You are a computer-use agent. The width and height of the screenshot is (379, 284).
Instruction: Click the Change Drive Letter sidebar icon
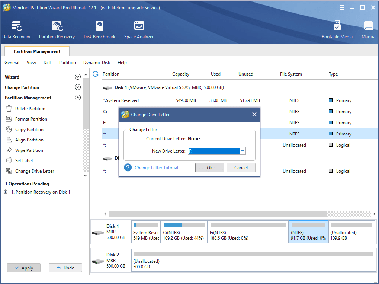[x=9, y=171]
